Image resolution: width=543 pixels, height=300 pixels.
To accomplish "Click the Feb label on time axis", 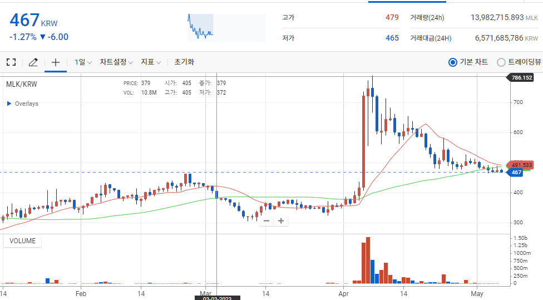I will pyautogui.click(x=81, y=294).
